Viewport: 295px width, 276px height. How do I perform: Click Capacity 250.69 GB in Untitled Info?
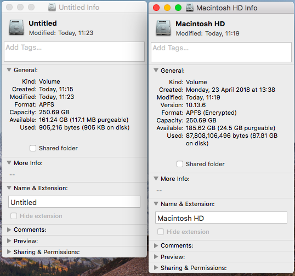pyautogui.click(x=54, y=112)
